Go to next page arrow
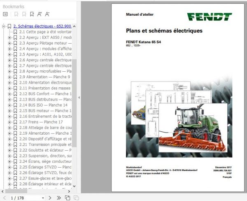 tap(50, 198)
